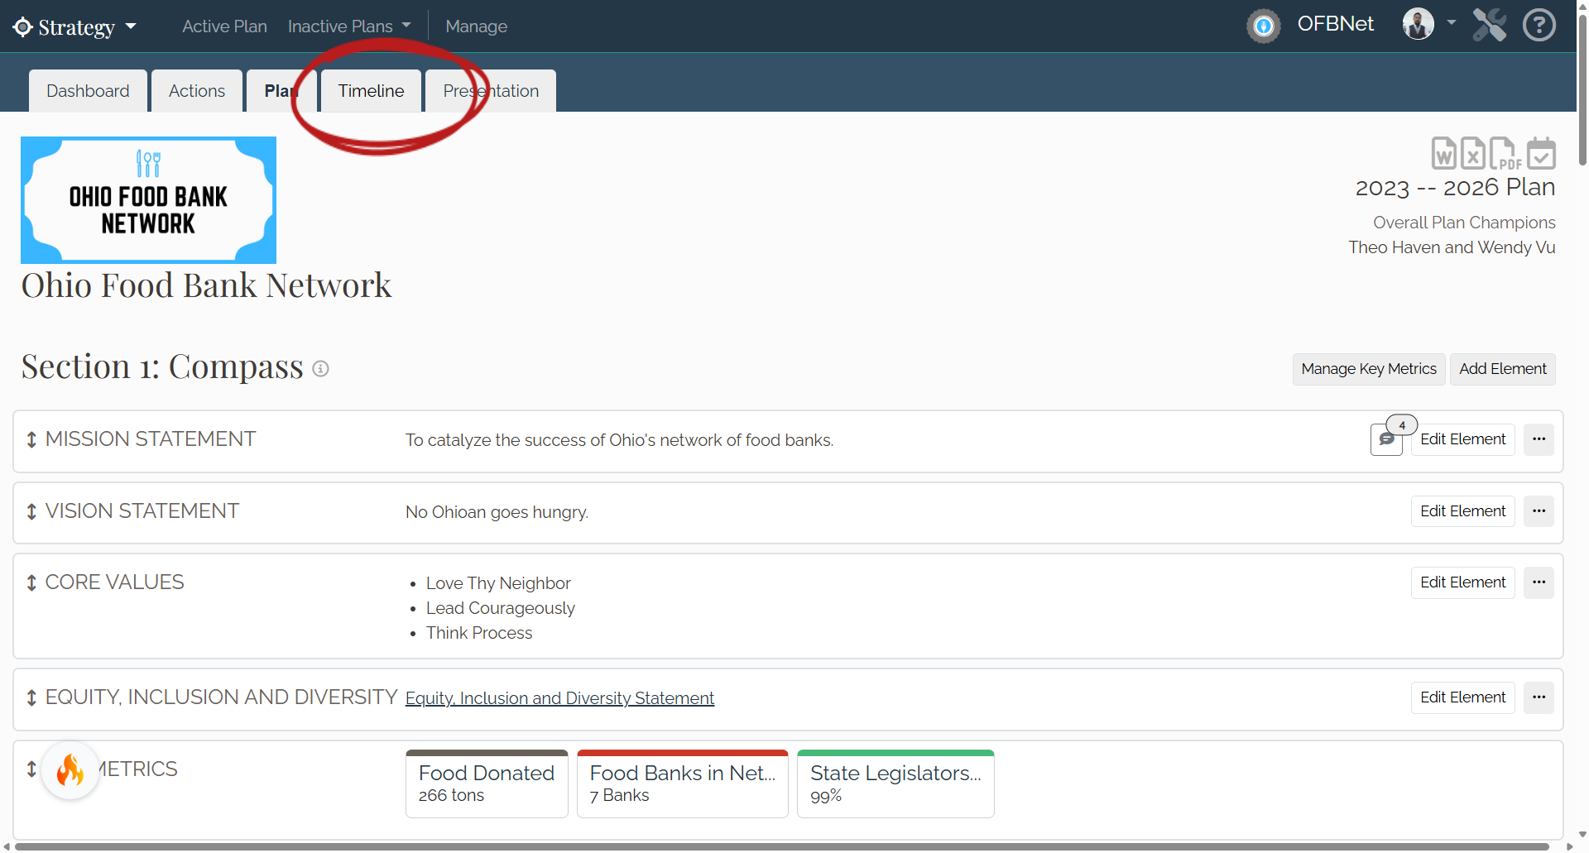1589x853 pixels.
Task: Expand the Inactive Plans dropdown
Action: tap(349, 26)
